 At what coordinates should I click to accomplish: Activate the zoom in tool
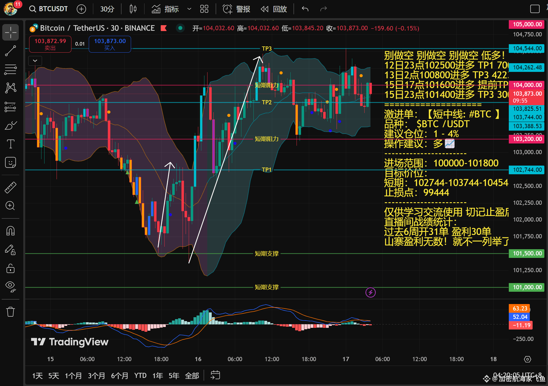(11, 206)
